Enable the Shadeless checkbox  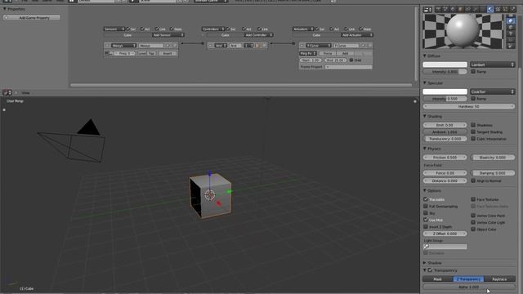(x=473, y=125)
